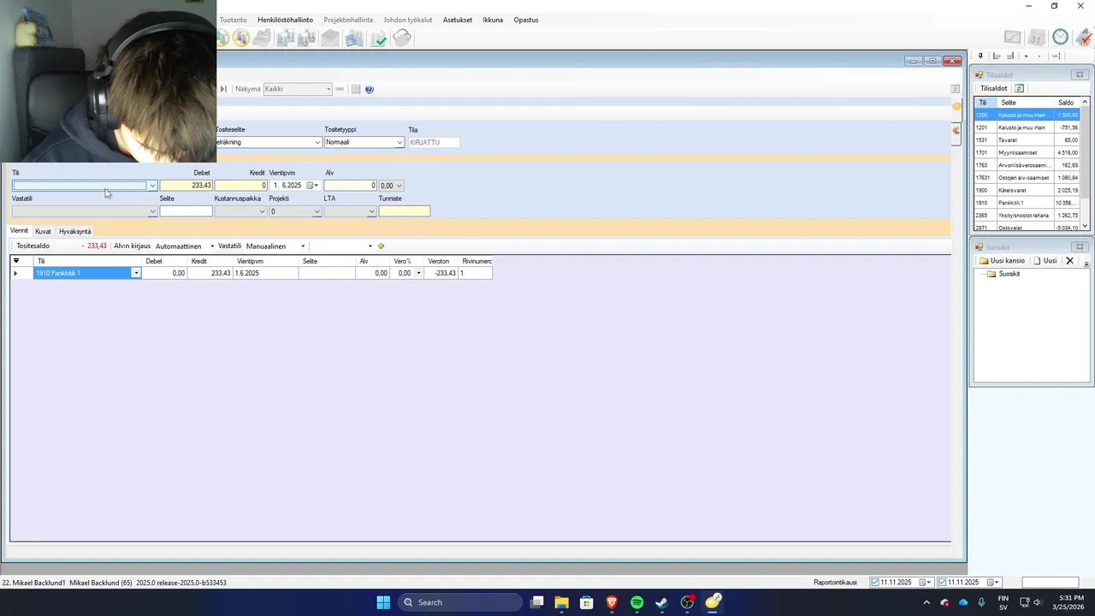This screenshot has height=616, width=1095.
Task: Open the Vientipvm calendar picker icon
Action: coord(311,186)
